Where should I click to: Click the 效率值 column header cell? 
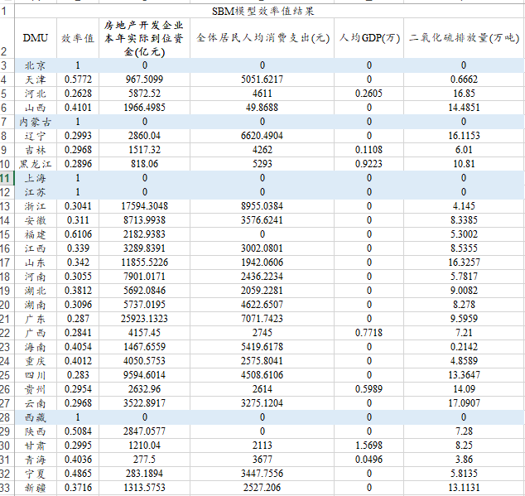pos(78,38)
